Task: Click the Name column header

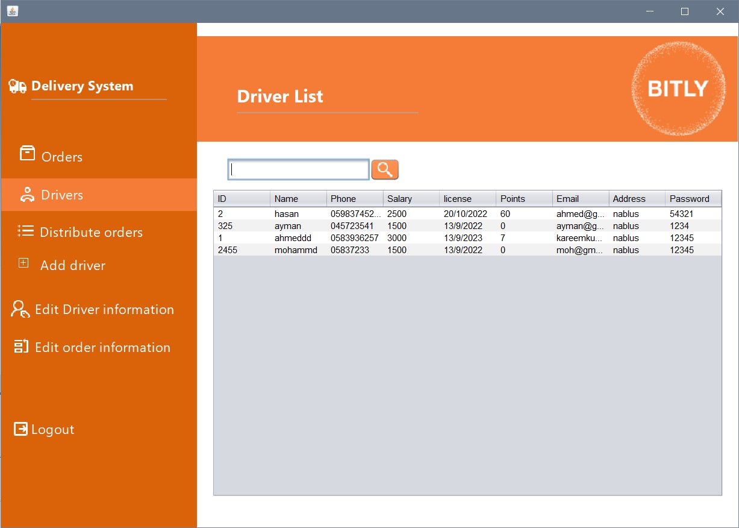Action: point(299,198)
